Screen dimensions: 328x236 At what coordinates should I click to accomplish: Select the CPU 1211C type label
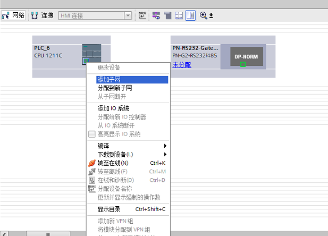[48, 55]
